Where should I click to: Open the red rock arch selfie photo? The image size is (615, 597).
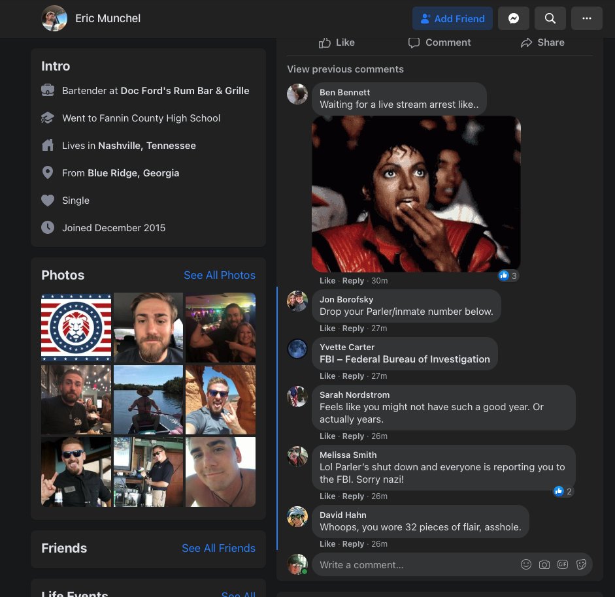(220, 400)
